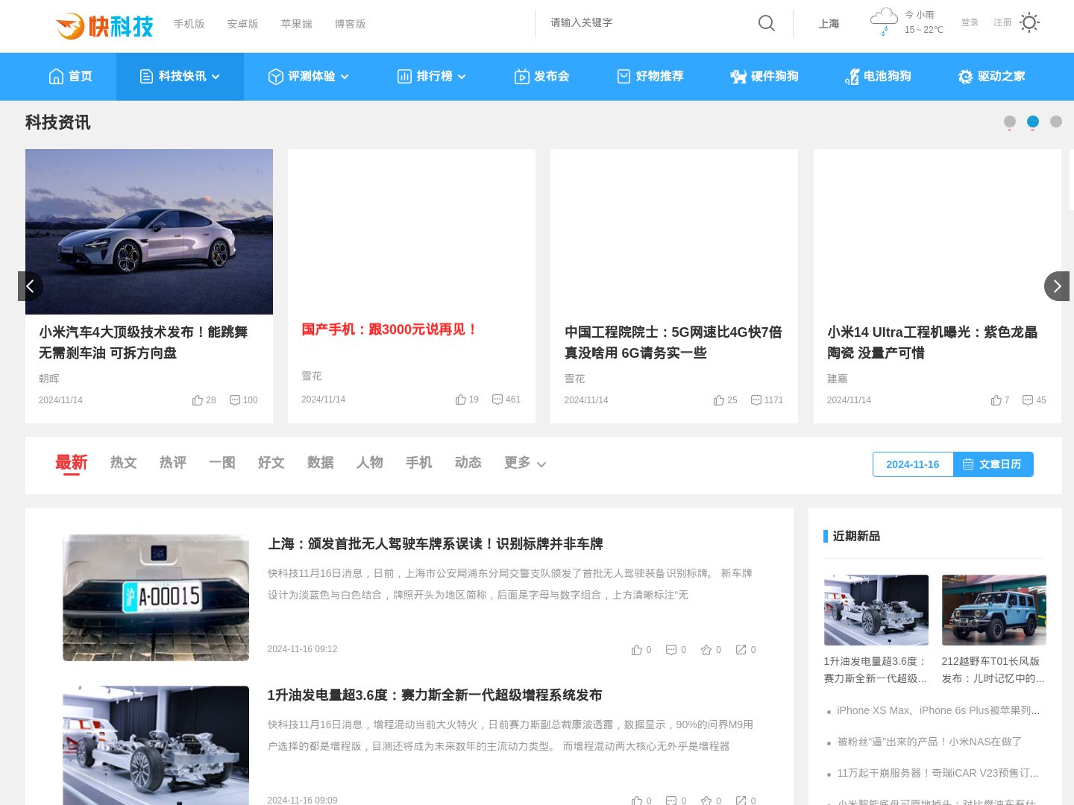The image size is (1074, 805).
Task: Select the first carousel dot
Action: point(1010,121)
